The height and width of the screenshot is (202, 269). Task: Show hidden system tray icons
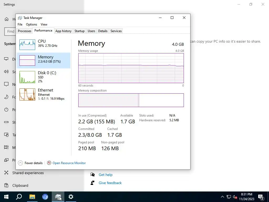pyautogui.click(x=222, y=197)
